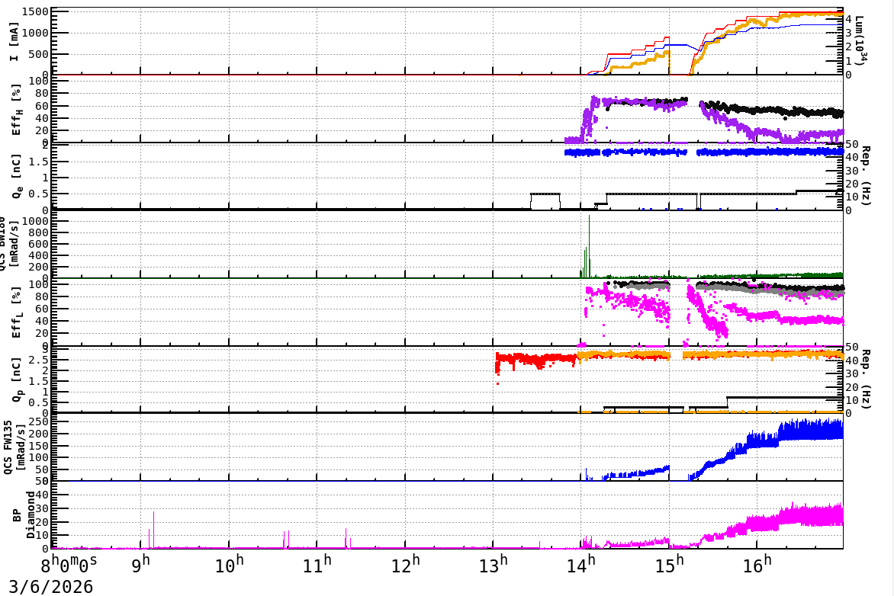Select the Eff H [%] axis title

tap(17, 110)
